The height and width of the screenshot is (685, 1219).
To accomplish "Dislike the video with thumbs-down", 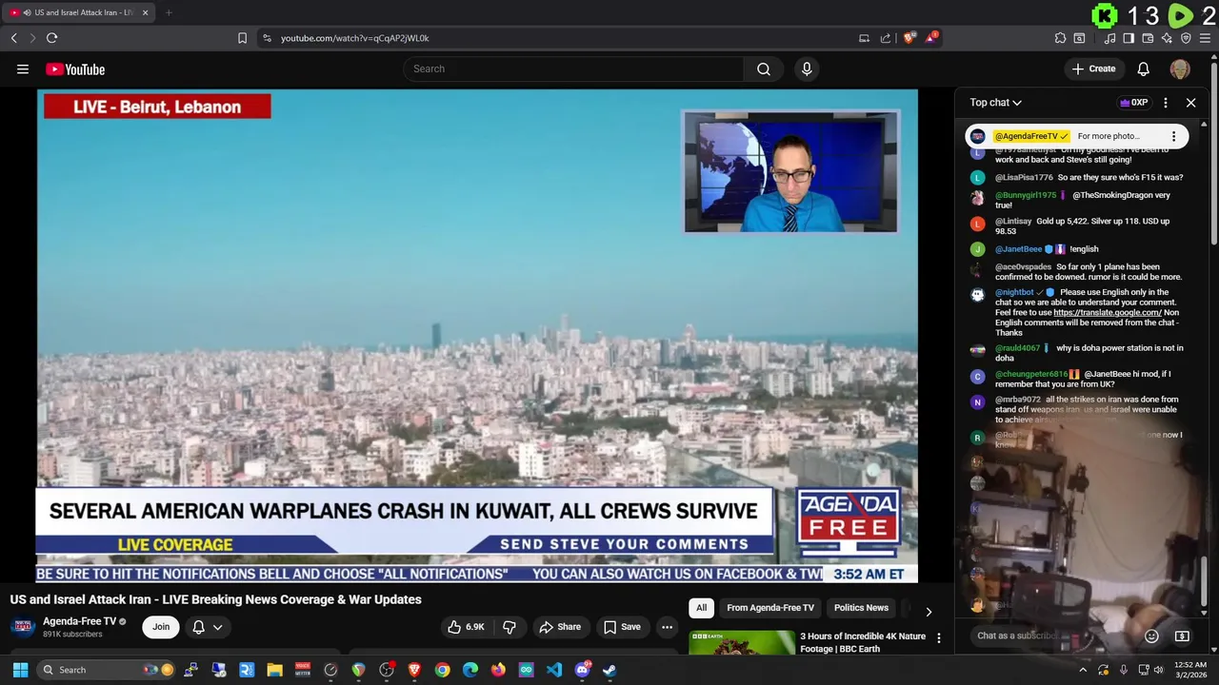I will pos(510,627).
